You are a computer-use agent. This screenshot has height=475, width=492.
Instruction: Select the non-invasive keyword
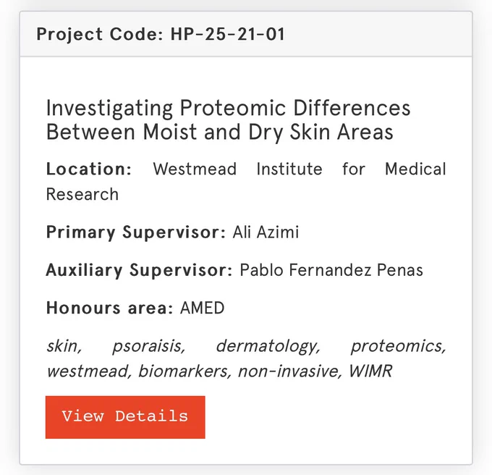tap(290, 371)
